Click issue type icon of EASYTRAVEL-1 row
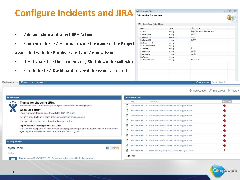This screenshot has height=180, width=240. point(127,150)
